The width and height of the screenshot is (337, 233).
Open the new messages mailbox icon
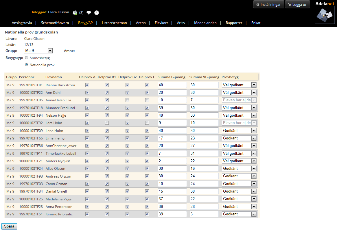(x=75, y=13)
